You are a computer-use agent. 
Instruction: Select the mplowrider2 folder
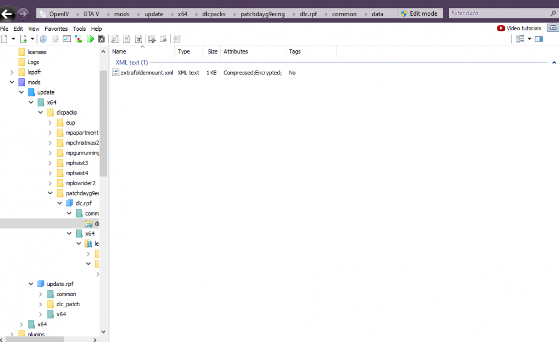pos(80,183)
